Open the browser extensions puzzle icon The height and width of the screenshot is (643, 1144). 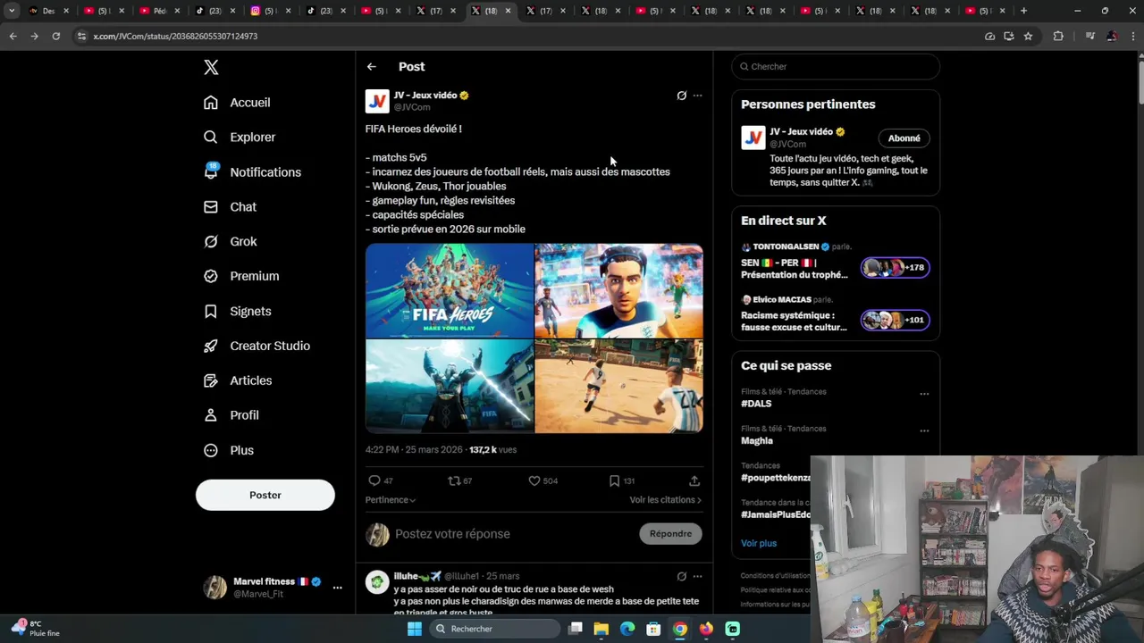point(1058,36)
